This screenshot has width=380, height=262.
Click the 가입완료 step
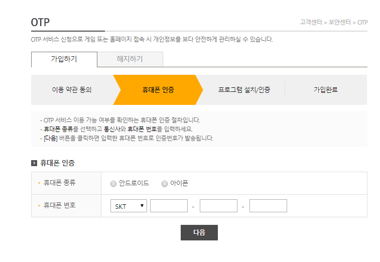(326, 90)
